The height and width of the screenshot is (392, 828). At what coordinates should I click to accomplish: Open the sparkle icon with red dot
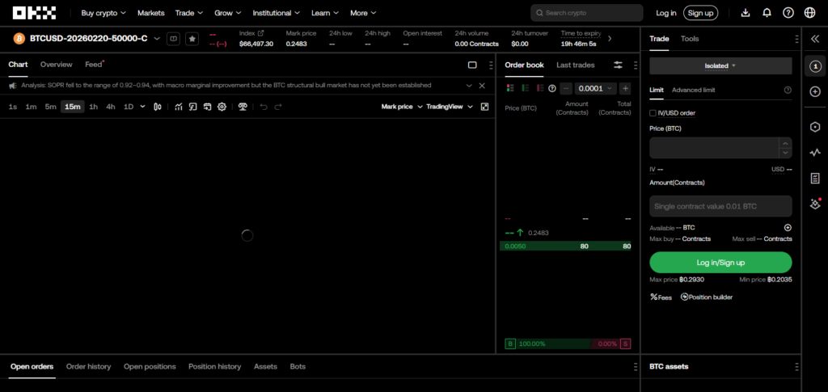click(815, 204)
